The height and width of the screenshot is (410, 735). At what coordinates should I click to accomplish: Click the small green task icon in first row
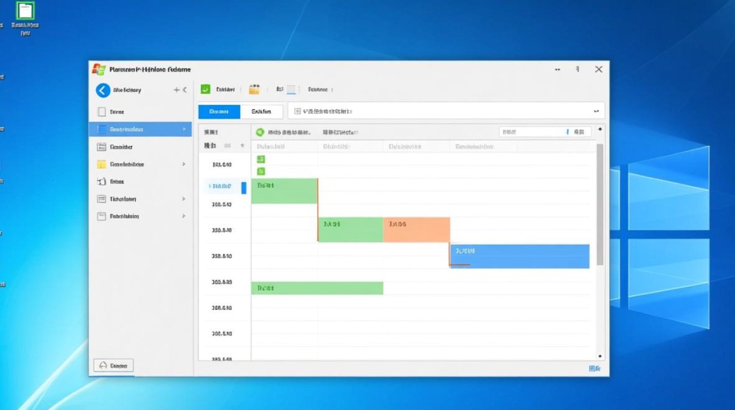(261, 159)
